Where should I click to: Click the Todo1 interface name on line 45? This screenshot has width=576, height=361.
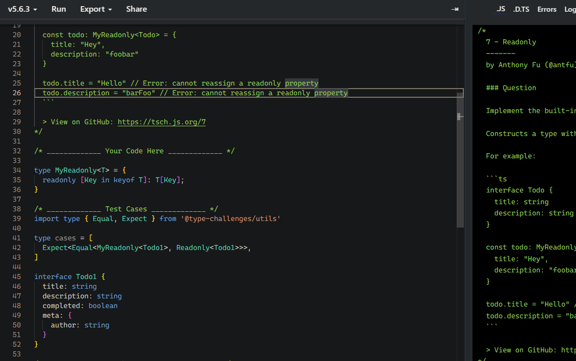[86, 276]
